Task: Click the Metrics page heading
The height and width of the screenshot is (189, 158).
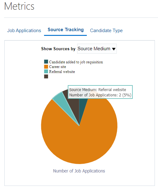Action: click(x=19, y=6)
